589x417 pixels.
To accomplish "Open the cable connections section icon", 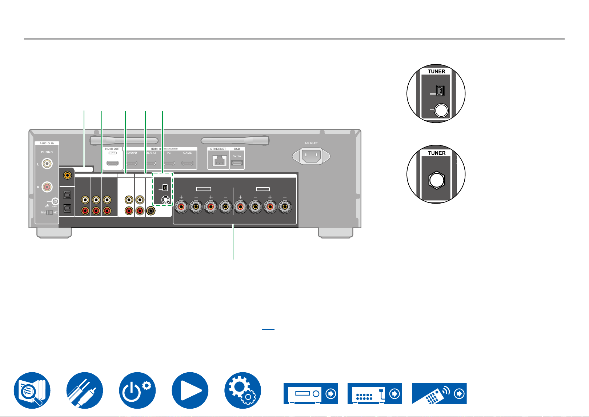I will (85, 390).
